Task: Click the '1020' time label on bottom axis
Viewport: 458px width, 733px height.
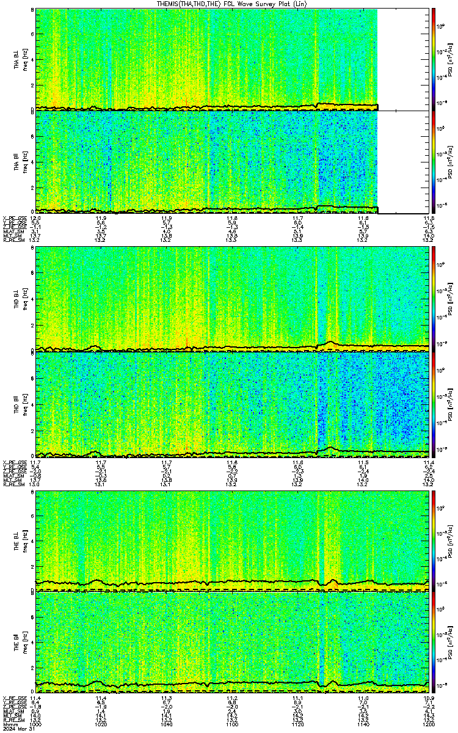Action: tap(101, 723)
